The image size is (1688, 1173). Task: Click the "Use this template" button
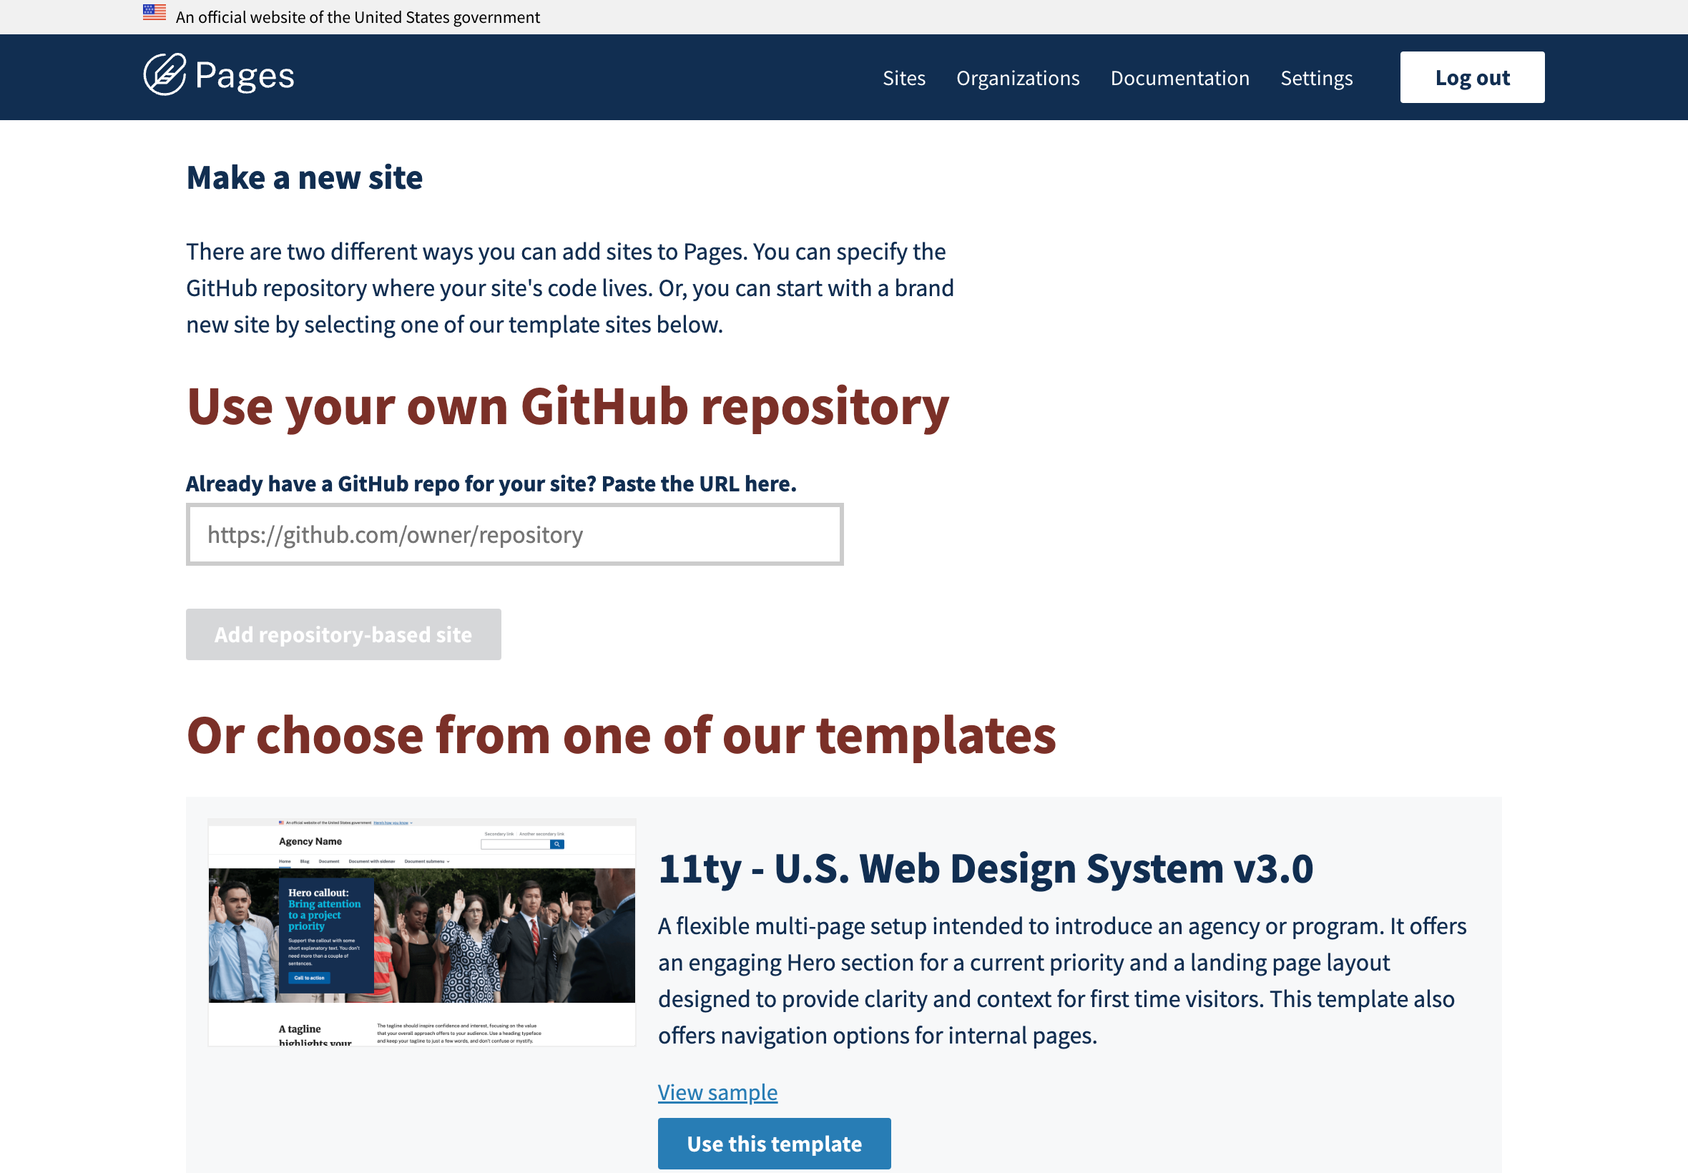(774, 1144)
